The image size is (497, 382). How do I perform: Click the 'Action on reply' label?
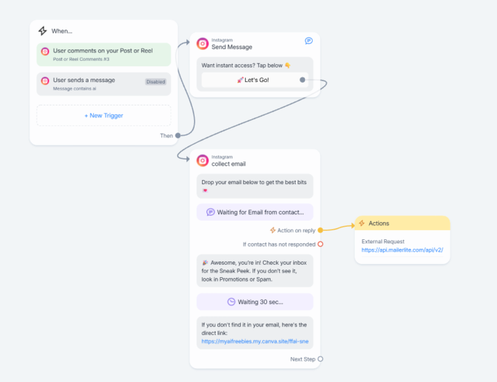[296, 230]
